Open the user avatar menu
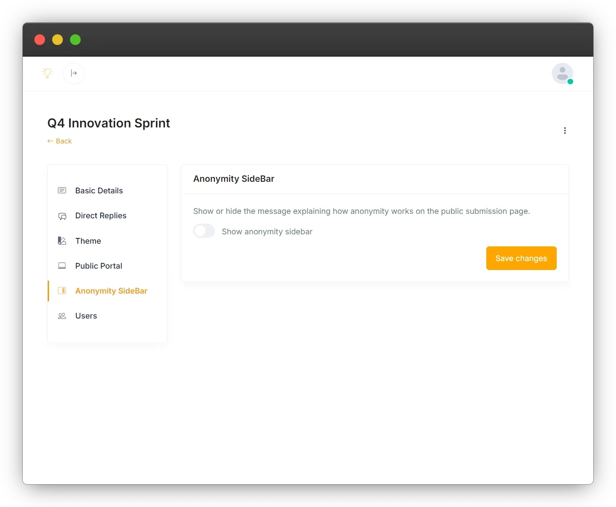 click(562, 74)
